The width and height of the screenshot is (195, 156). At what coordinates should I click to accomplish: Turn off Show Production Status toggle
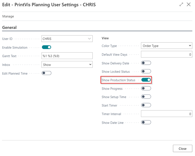146,80
